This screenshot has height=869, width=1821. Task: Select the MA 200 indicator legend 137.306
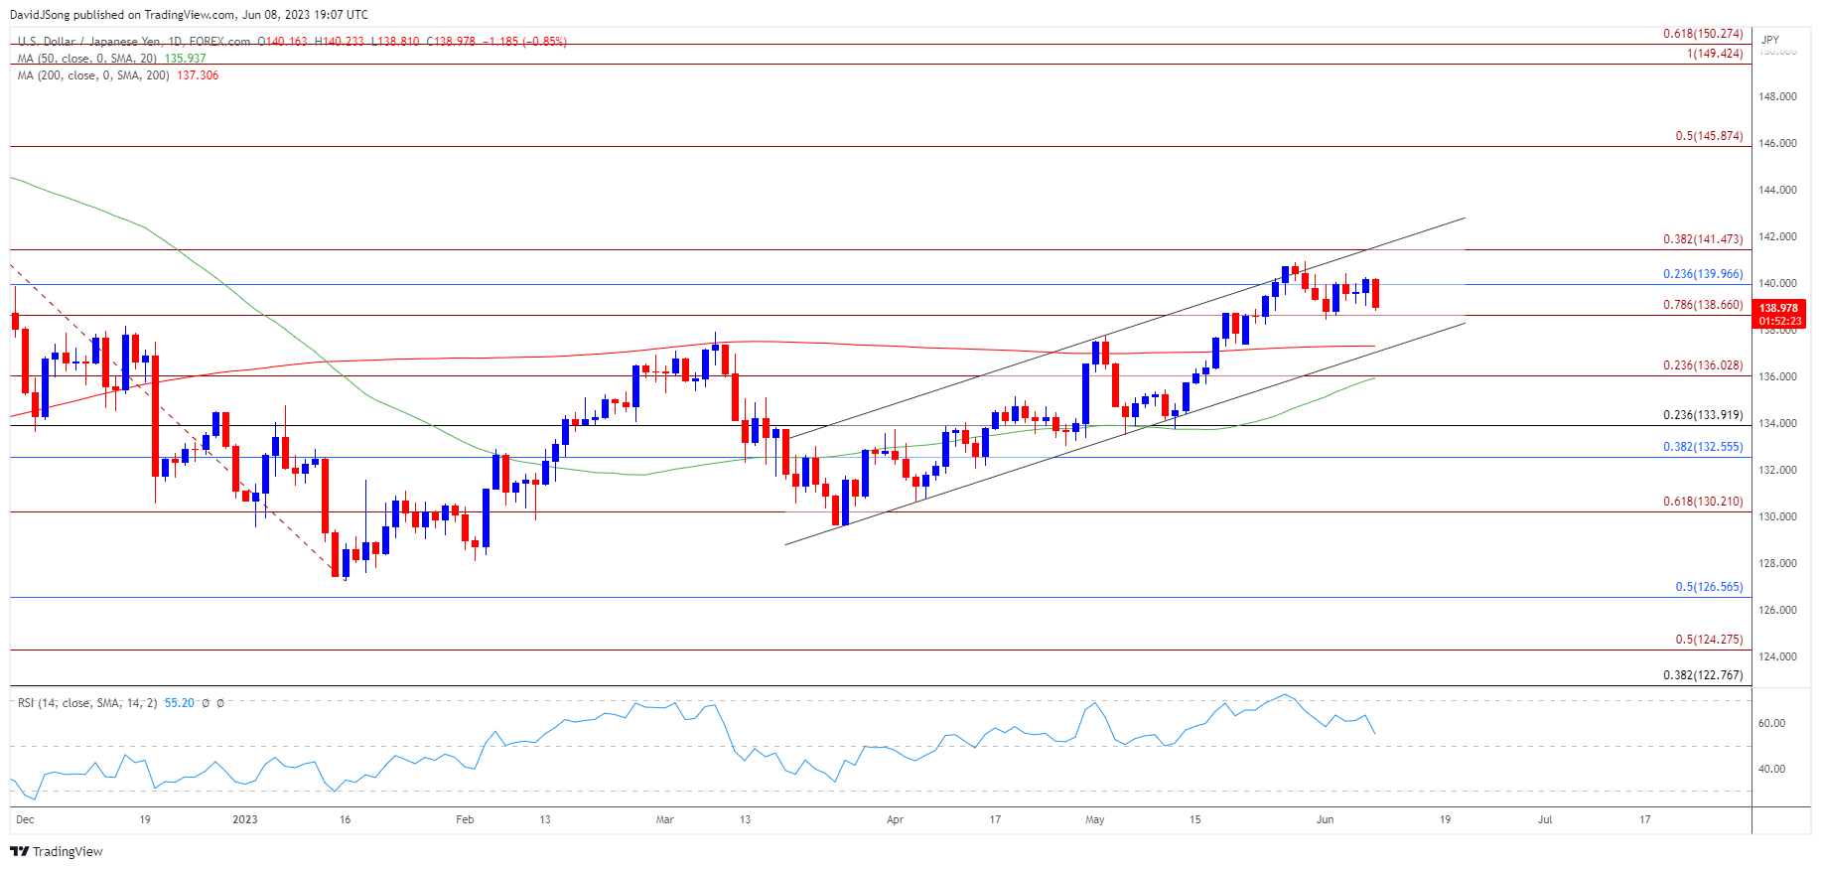117,75
